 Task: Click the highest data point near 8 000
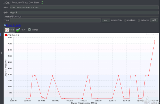point(155,40)
